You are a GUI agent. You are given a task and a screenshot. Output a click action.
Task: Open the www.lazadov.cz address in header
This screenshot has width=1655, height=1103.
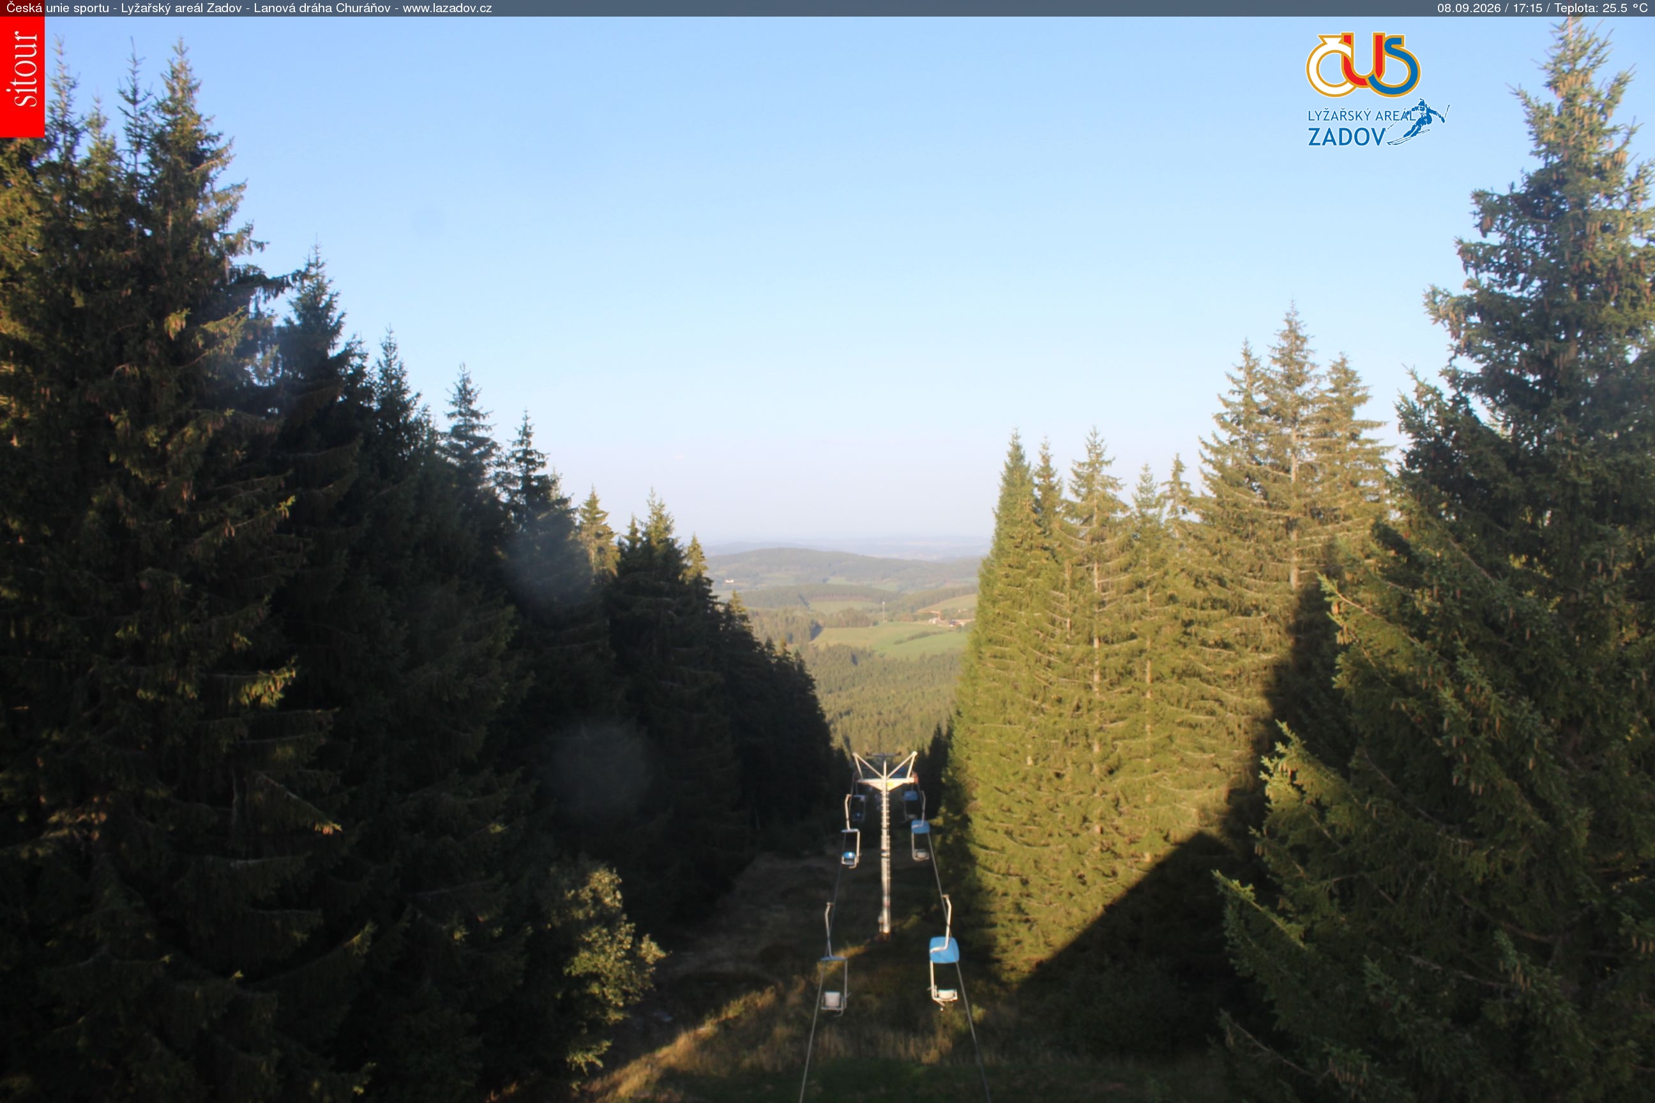coord(447,8)
